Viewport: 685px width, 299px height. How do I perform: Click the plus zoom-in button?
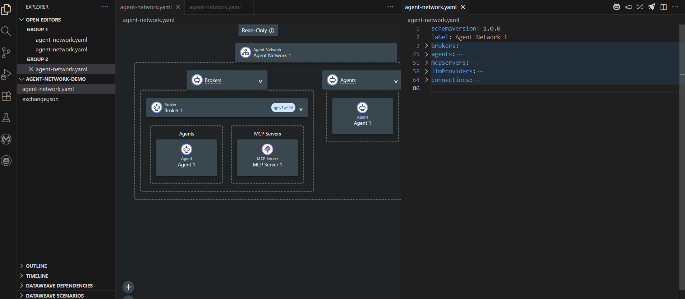tap(128, 287)
